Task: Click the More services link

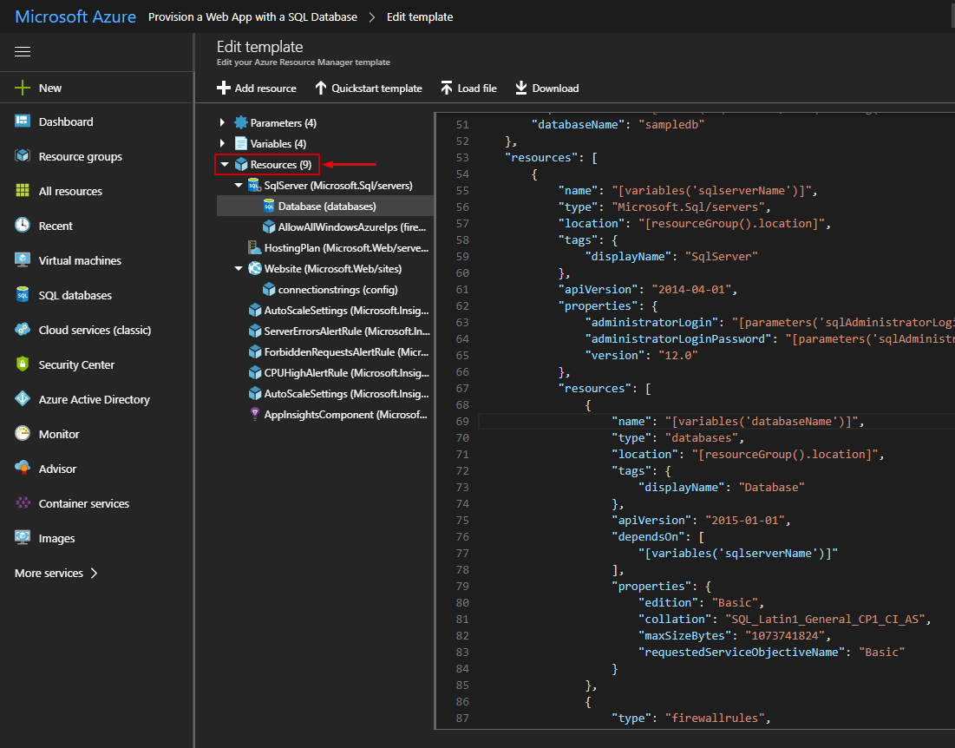Action: pos(49,574)
